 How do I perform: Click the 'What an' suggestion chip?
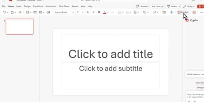200,88
